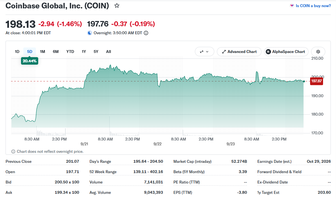Click the 1y Target Est value 203.60
This screenshot has width=336, height=199.
[324, 192]
